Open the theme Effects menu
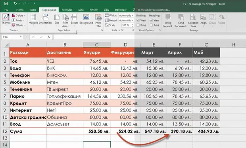The image size is (246, 148). [18, 25]
